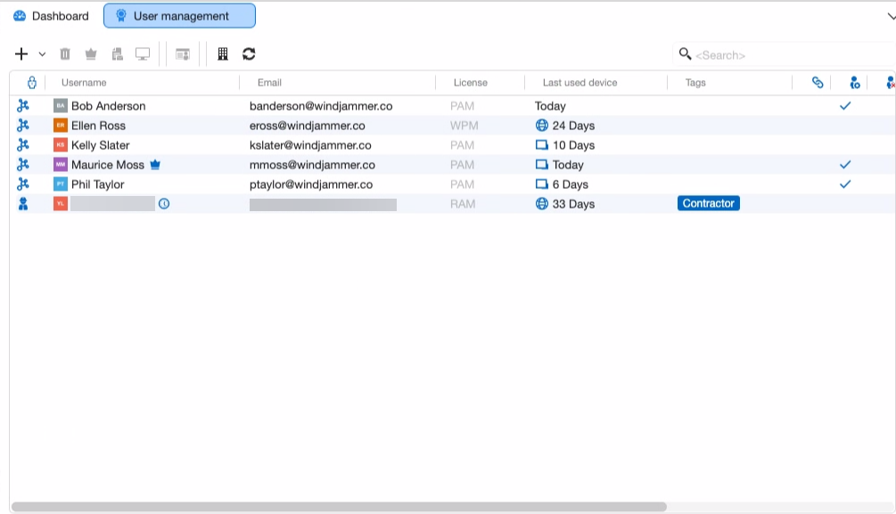Click the crown admin icon in toolbar

91,53
